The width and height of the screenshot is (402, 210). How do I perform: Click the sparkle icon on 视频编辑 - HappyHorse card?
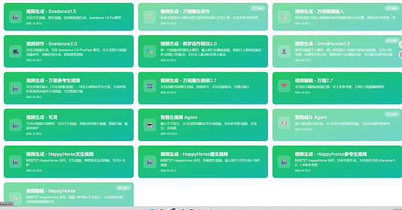pyautogui.click(x=15, y=198)
